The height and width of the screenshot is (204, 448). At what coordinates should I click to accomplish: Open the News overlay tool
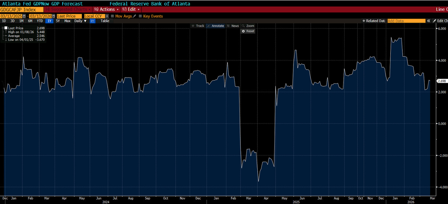pyautogui.click(x=233, y=26)
